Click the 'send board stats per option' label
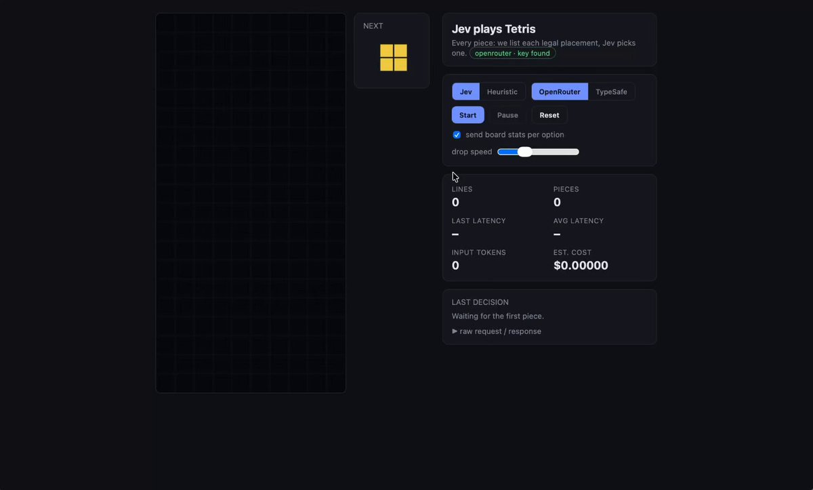 [515, 135]
